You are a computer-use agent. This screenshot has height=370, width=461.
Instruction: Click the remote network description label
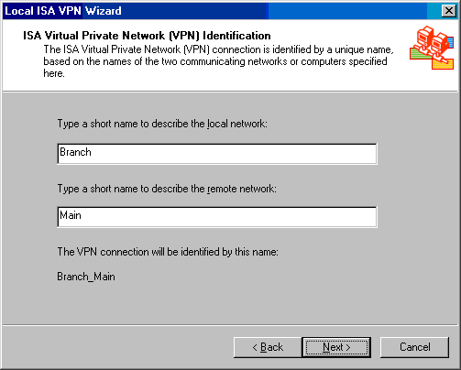[x=167, y=189]
